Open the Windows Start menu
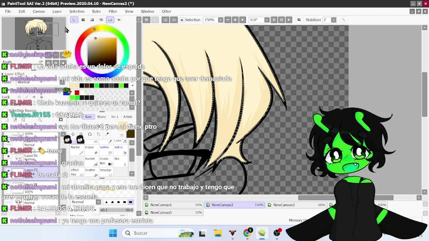This screenshot has height=241, width=429. click(x=113, y=233)
